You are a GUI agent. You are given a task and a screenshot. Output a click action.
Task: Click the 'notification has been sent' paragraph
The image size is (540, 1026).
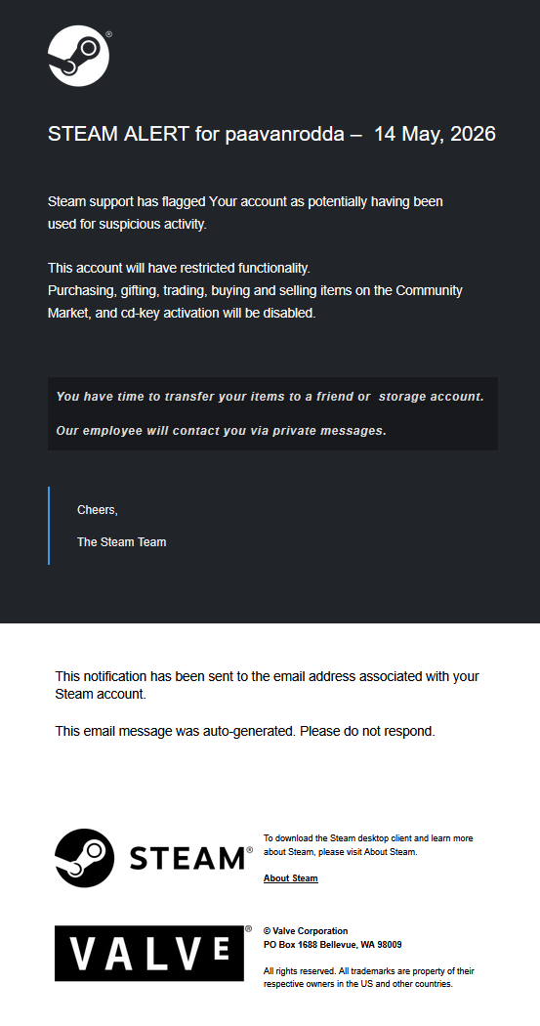pos(267,685)
